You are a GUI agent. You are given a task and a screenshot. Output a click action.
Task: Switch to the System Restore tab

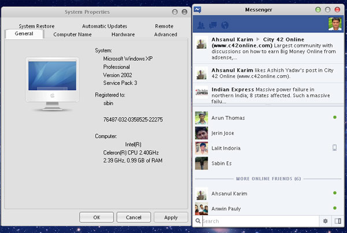point(36,26)
